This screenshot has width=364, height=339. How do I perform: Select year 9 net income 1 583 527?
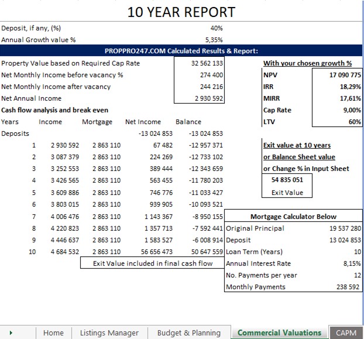159,240
